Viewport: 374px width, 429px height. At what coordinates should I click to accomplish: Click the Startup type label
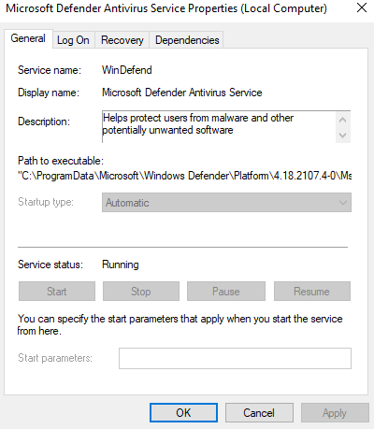46,202
